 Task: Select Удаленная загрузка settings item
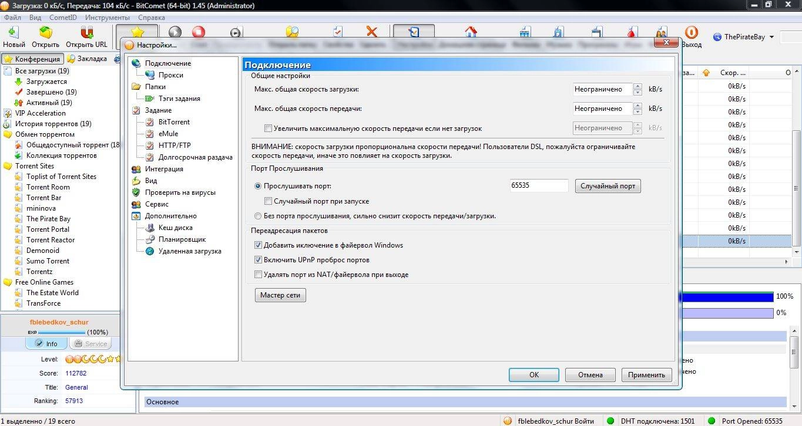[x=189, y=251]
